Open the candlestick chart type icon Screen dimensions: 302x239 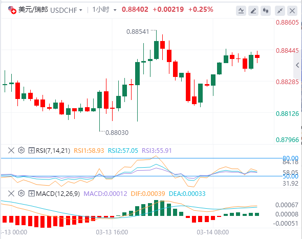(x=266, y=11)
